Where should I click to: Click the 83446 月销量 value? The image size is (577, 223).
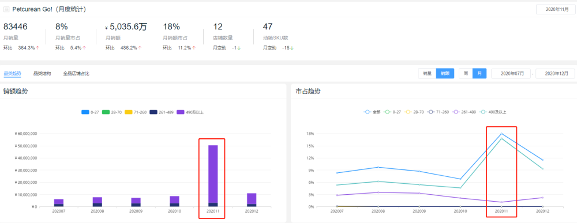click(16, 27)
